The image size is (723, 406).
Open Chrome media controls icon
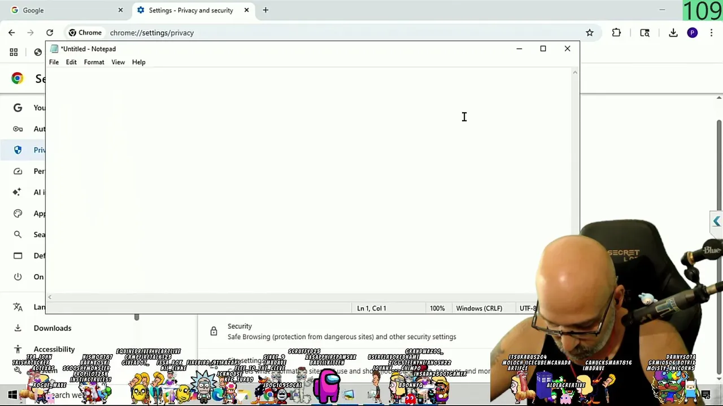(644, 33)
